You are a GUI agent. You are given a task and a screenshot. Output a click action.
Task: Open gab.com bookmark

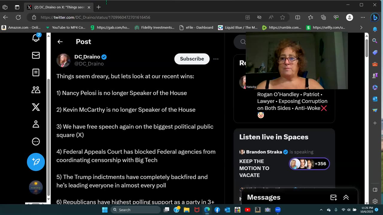point(110,27)
